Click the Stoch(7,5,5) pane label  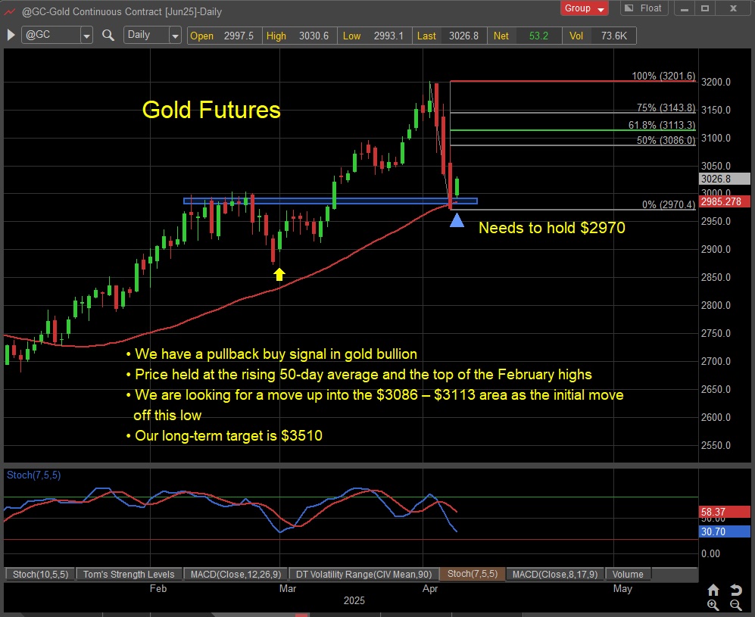coord(34,475)
